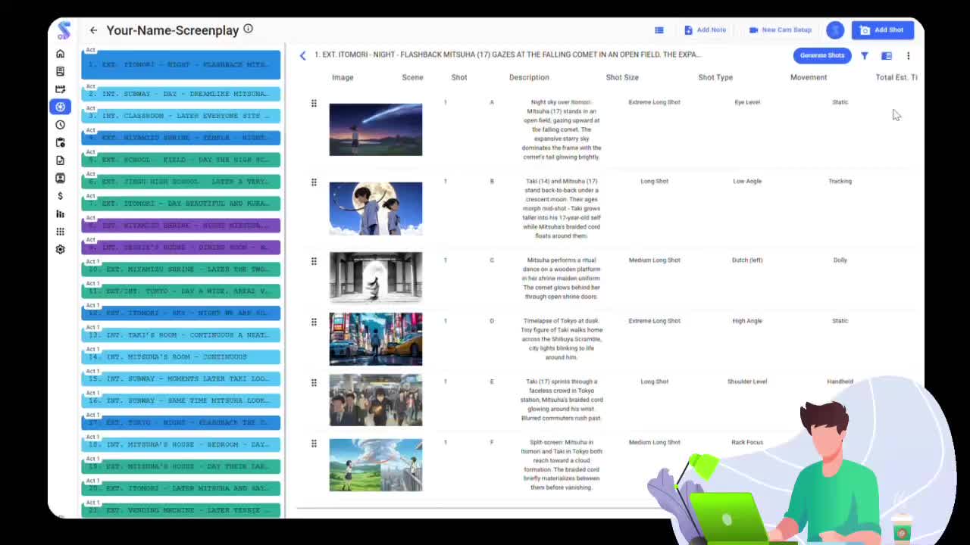Image resolution: width=970 pixels, height=545 pixels.
Task: Click shot D's High Angle cell
Action: [747, 320]
